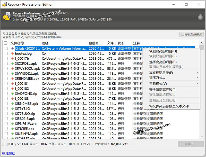Click green status dot beside $IUBINYM.apk
206x157 pixels.
pyautogui.click(x=12, y=134)
